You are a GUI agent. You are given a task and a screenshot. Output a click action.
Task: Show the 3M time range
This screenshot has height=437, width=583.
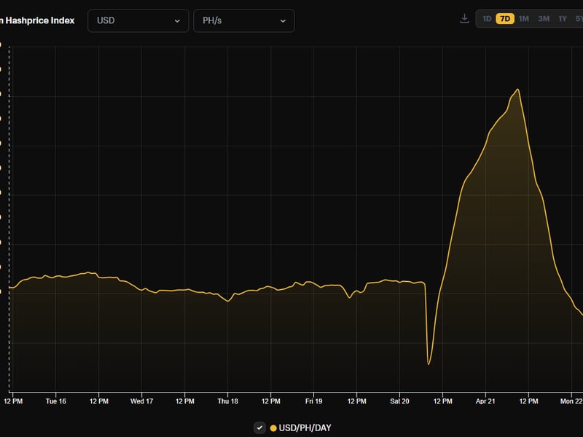click(x=544, y=19)
